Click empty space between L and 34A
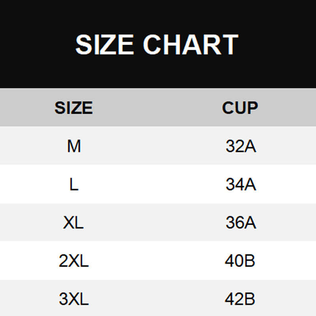The height and width of the screenshot is (316, 316). tap(158, 184)
